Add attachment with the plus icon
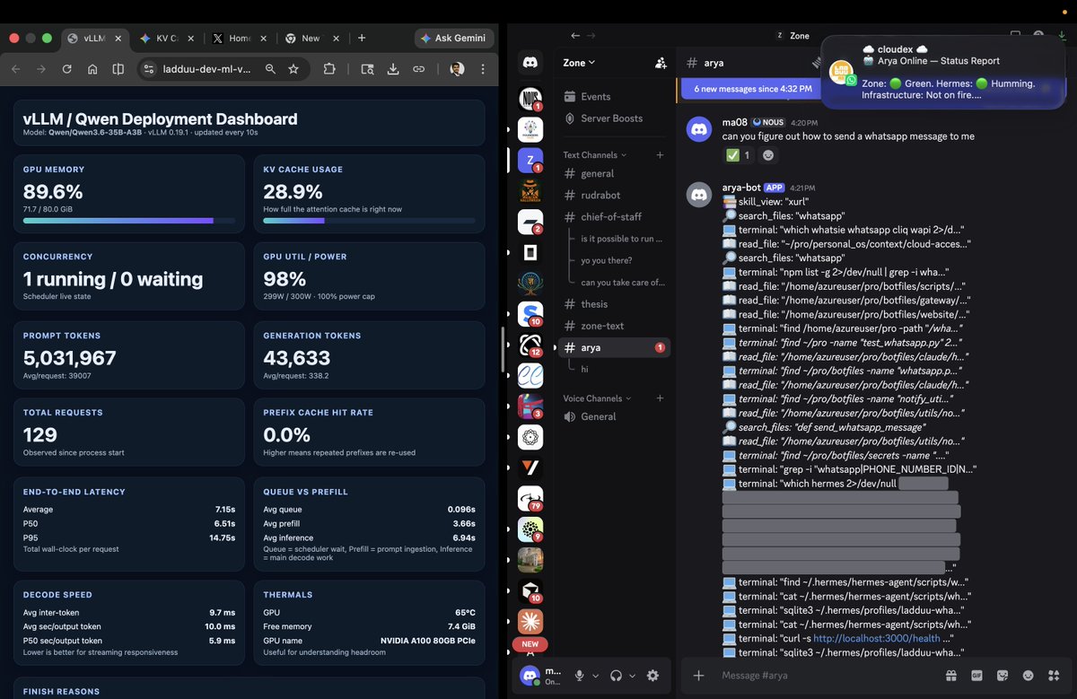Image resolution: width=1077 pixels, height=699 pixels. click(699, 676)
